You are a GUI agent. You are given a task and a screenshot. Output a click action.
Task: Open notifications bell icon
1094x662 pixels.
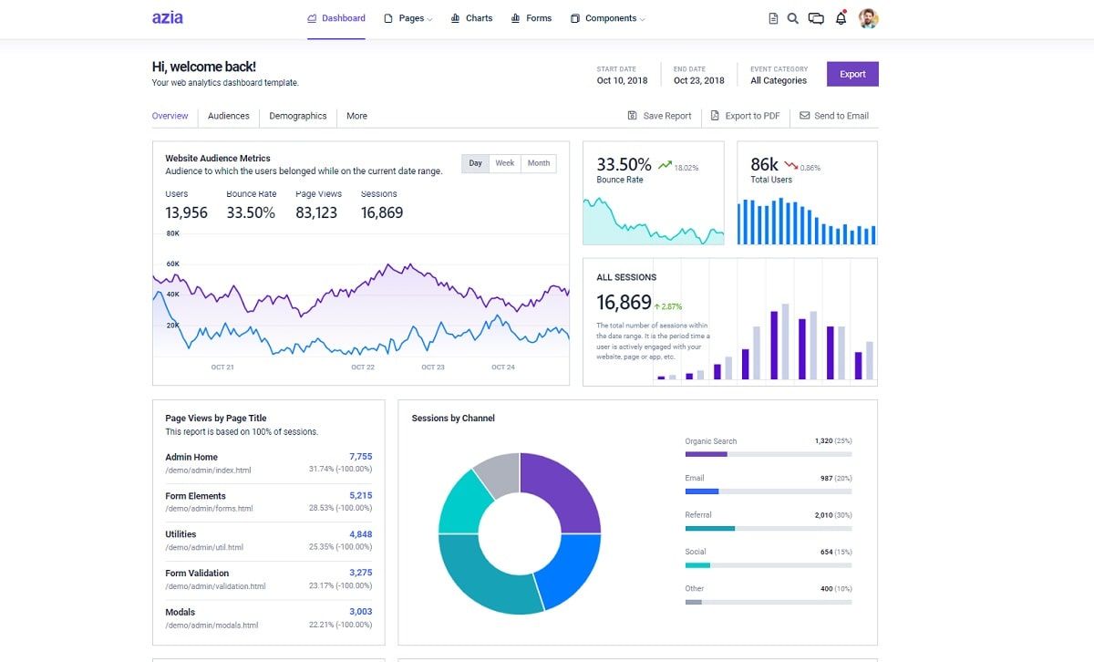841,18
